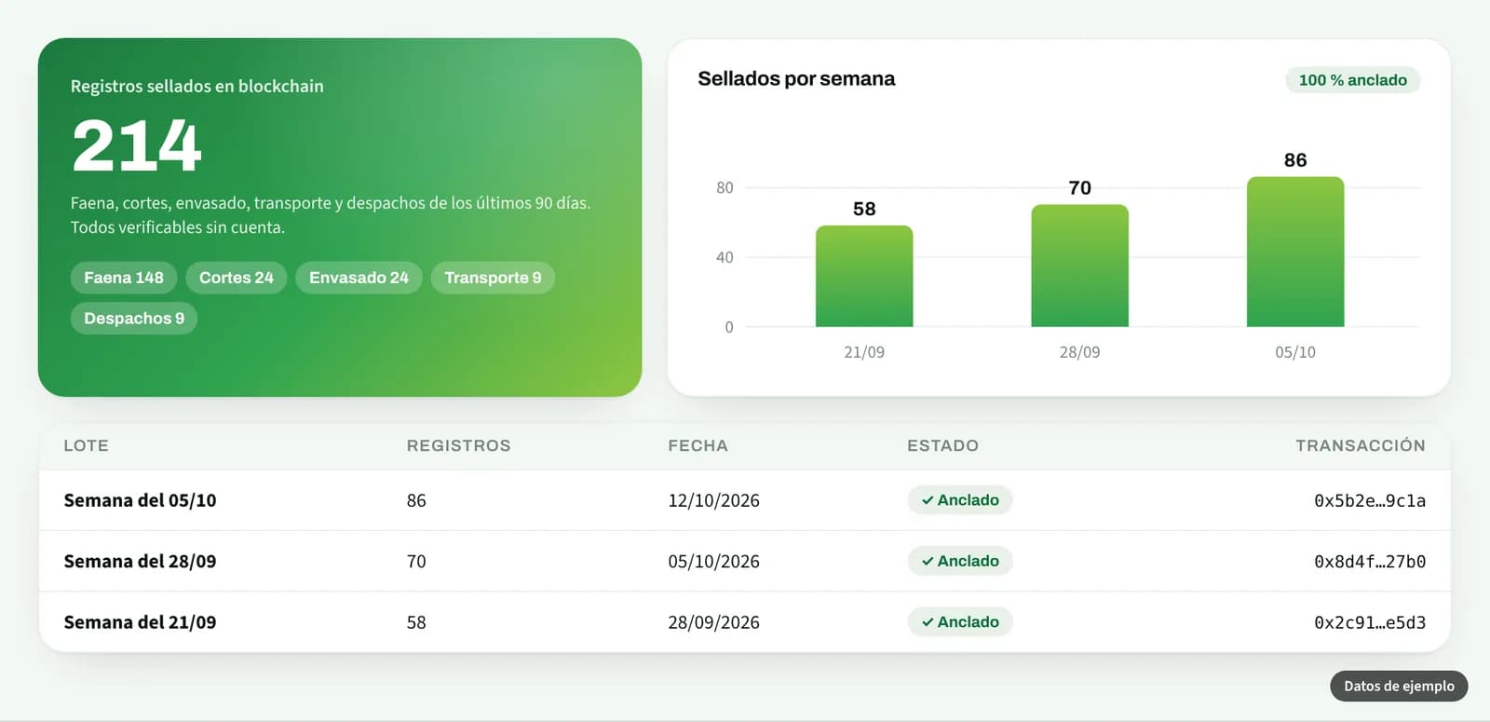Image resolution: width=1490 pixels, height=722 pixels.
Task: Click the Envasado 24 chip
Action: 359,278
